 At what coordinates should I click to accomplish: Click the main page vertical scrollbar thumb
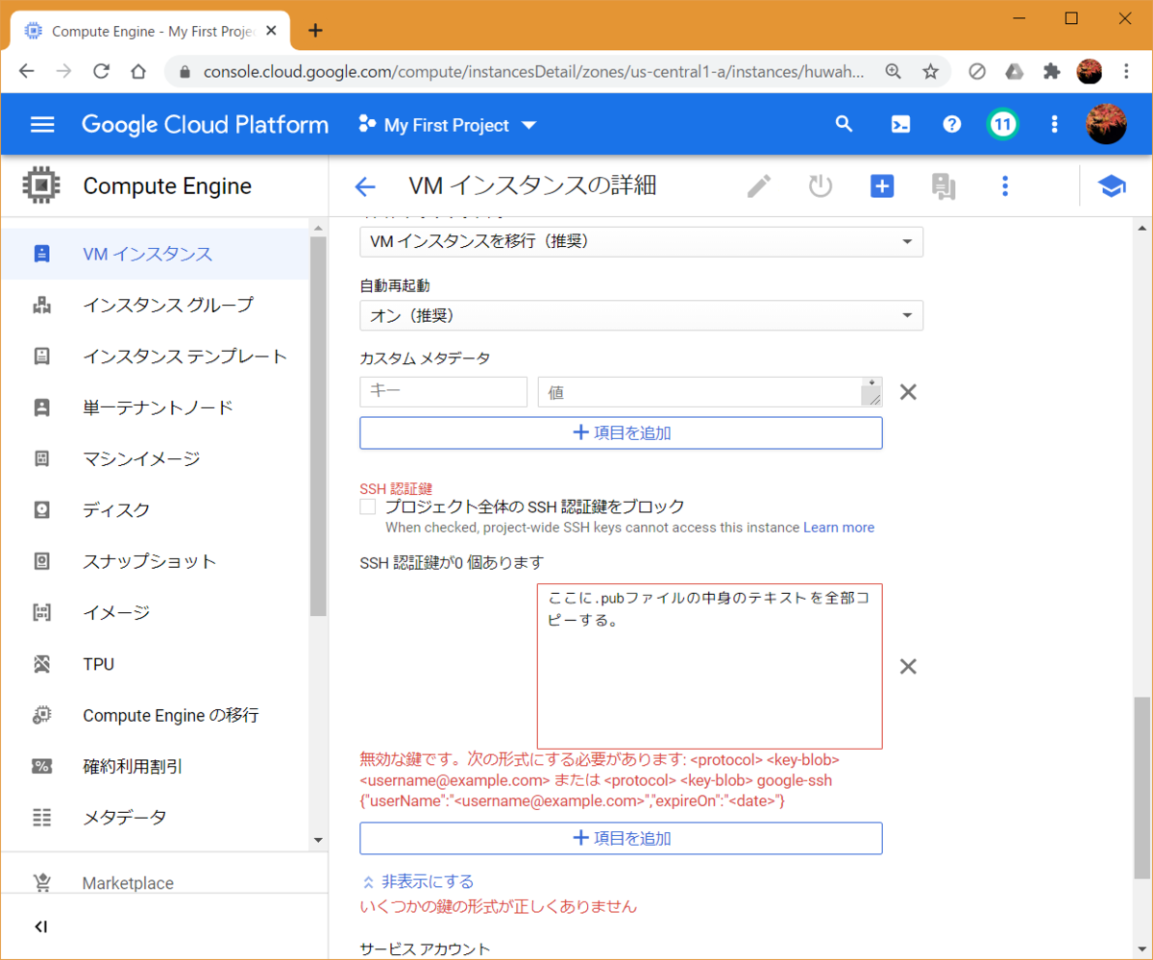(x=1141, y=788)
